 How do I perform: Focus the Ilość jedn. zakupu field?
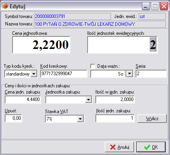click(115, 118)
